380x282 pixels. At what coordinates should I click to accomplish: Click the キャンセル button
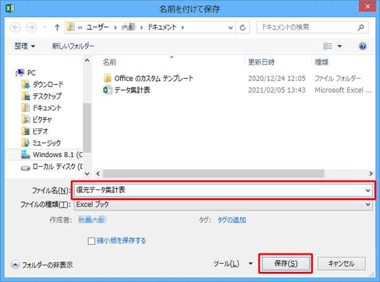pos(341,264)
